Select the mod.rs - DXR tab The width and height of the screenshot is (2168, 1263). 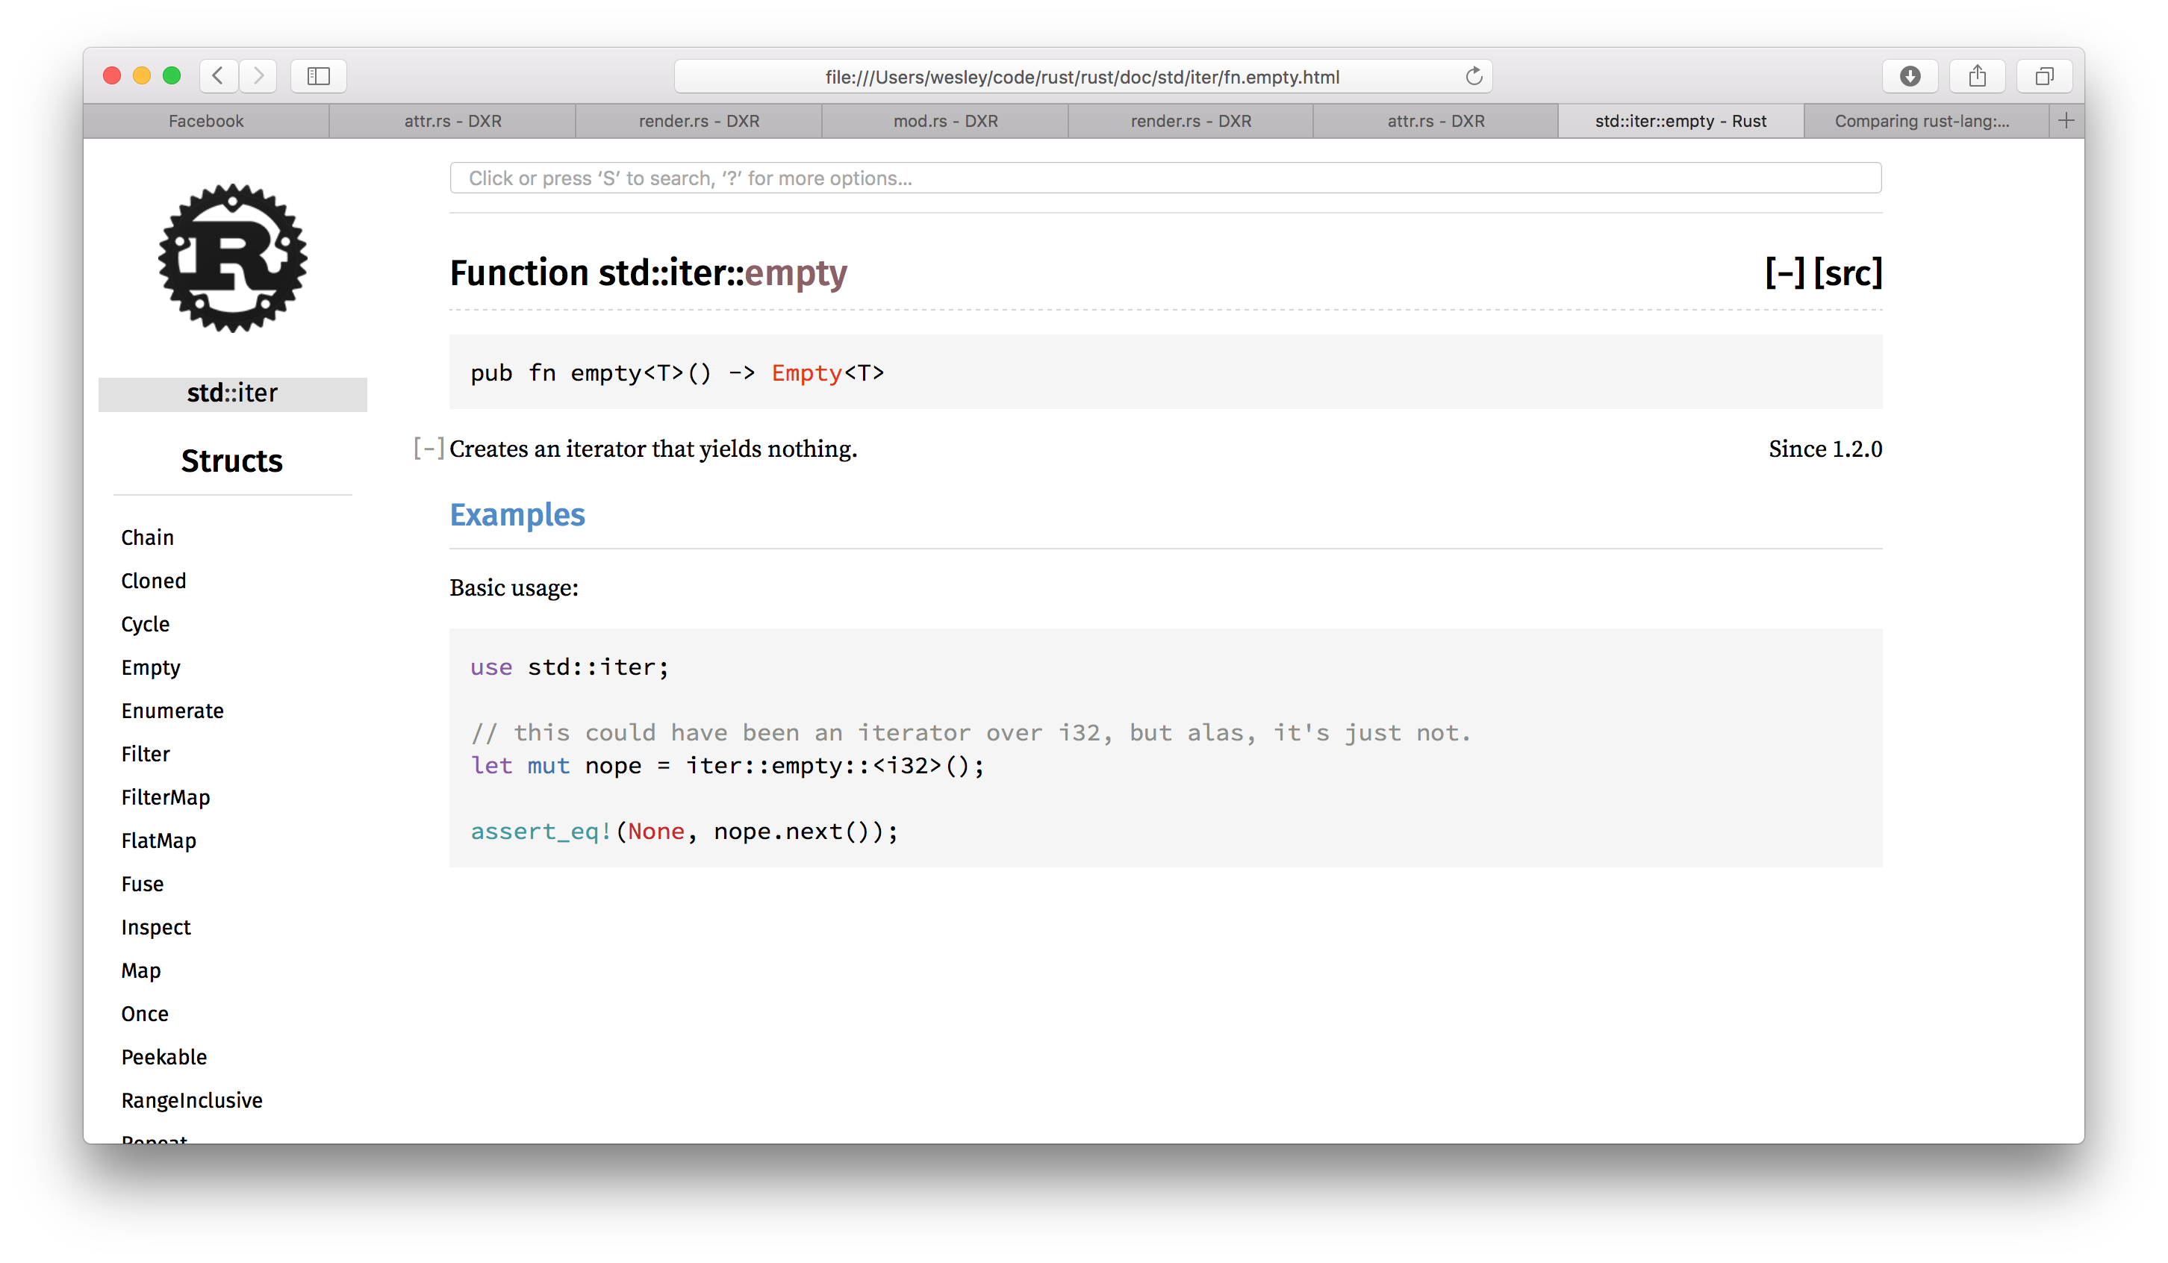click(x=944, y=122)
